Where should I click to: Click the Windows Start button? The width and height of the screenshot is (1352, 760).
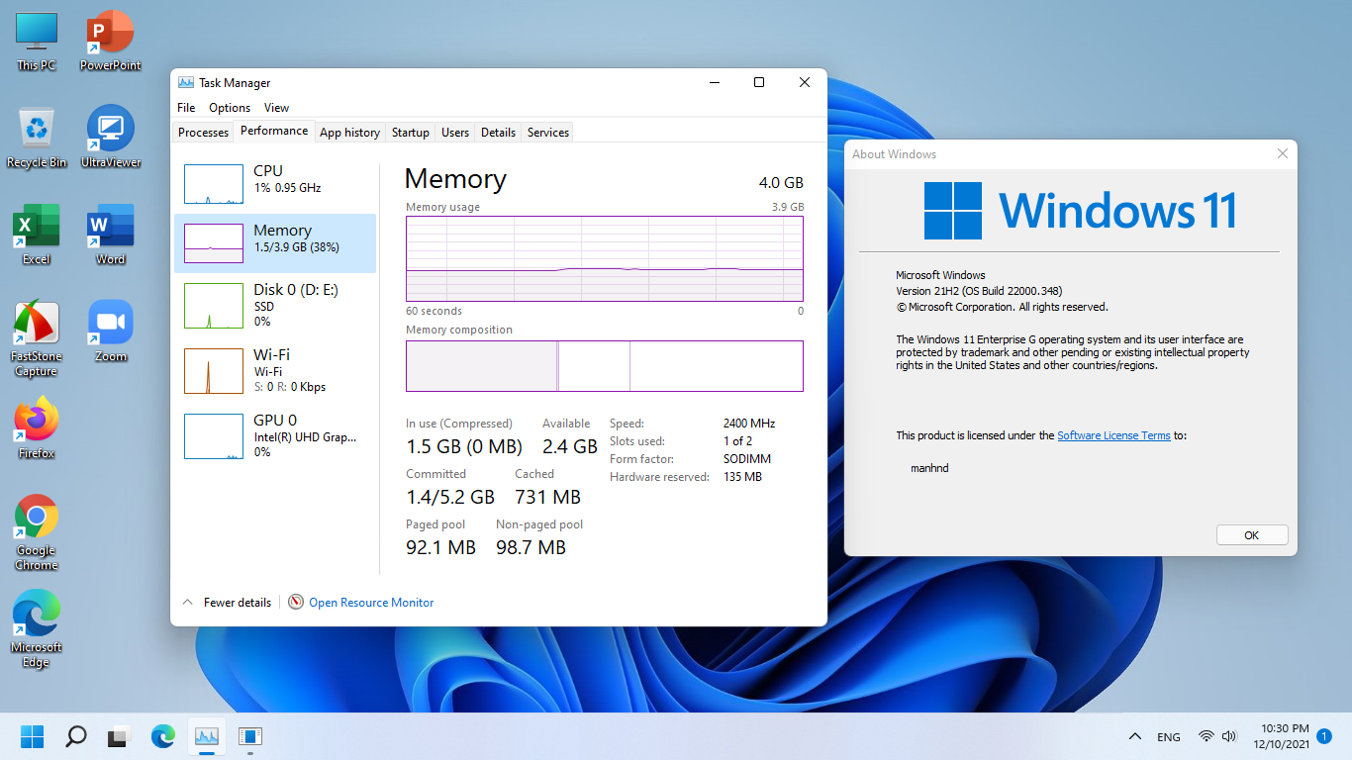(x=32, y=737)
